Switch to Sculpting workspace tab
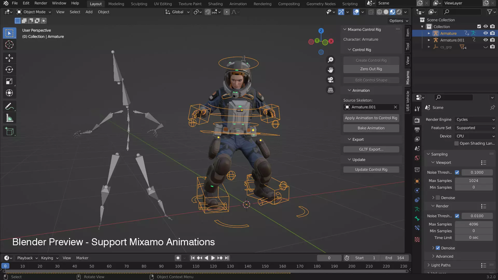The image size is (498, 280). 139,4
